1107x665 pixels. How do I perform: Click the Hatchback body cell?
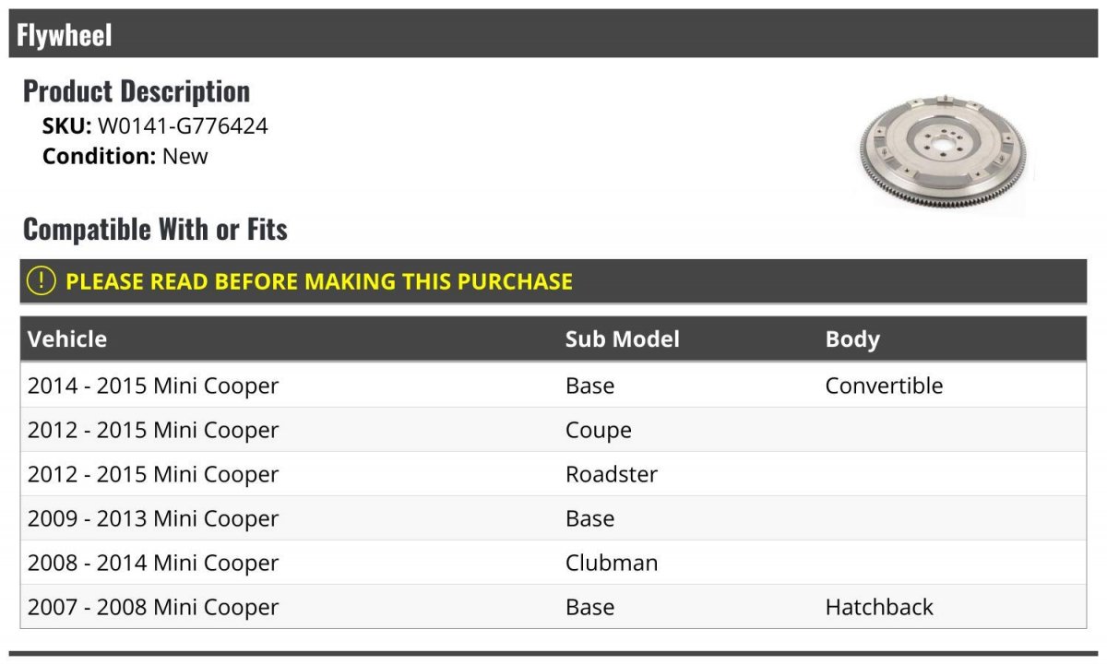pos(879,607)
